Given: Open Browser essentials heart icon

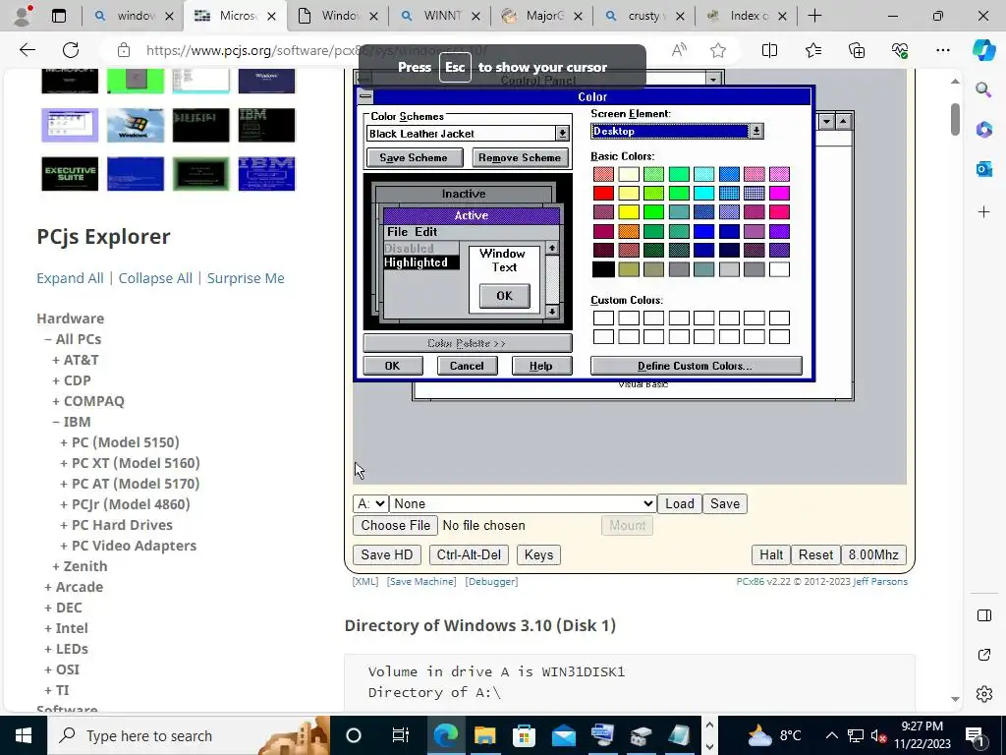Looking at the screenshot, I should pos(900,50).
